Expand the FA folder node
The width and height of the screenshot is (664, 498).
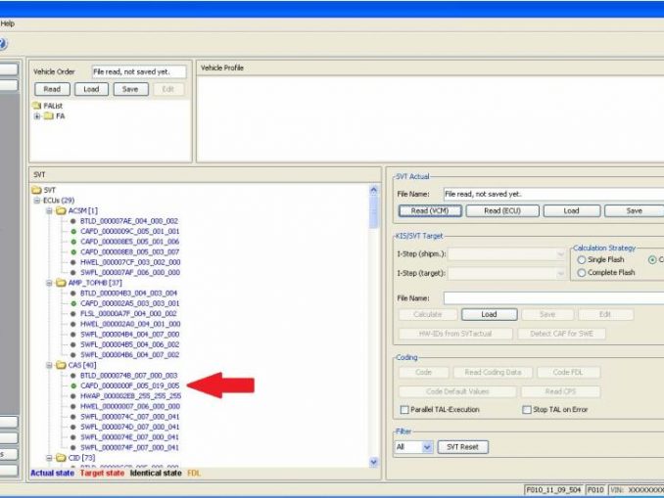tap(36, 115)
